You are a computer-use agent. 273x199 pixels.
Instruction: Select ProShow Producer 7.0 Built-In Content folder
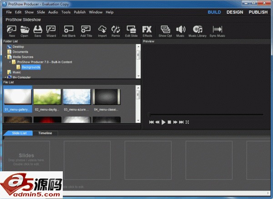[x=45, y=62]
